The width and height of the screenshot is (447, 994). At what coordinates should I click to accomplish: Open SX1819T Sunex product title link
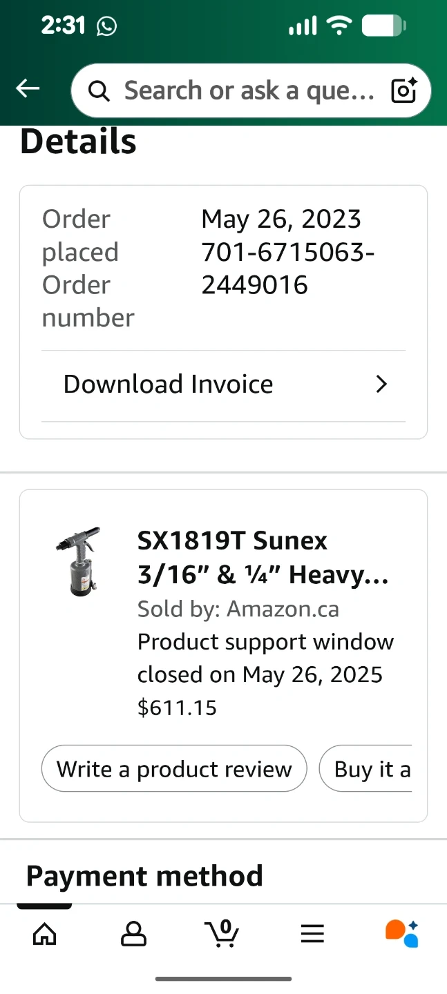click(x=263, y=558)
